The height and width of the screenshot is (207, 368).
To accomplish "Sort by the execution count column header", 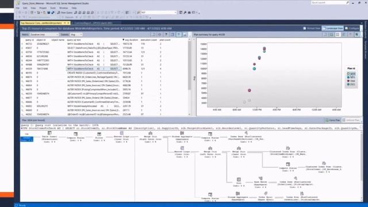I will tap(148, 40).
